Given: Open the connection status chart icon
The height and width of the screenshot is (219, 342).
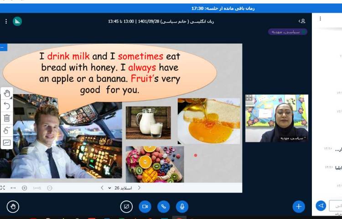Looking at the screenshot, I should (x=17, y=21).
